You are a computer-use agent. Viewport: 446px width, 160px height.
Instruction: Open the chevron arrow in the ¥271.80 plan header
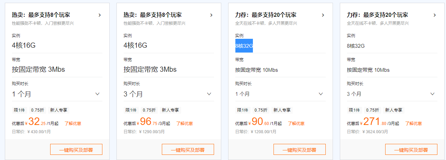pyautogui.click(x=435, y=15)
